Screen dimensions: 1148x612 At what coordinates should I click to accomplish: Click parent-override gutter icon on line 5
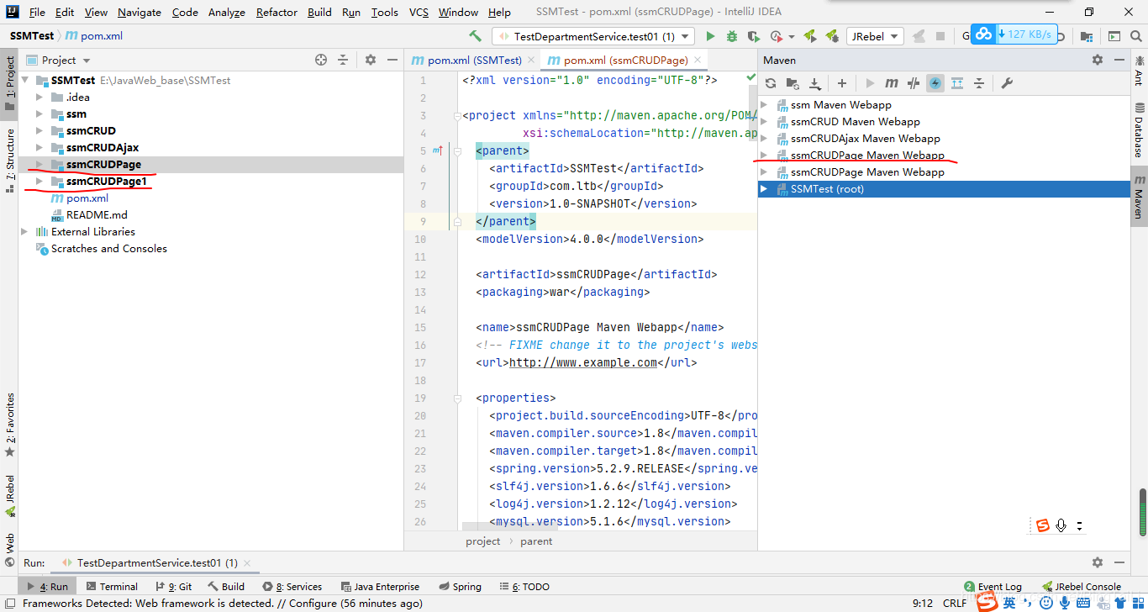(437, 150)
